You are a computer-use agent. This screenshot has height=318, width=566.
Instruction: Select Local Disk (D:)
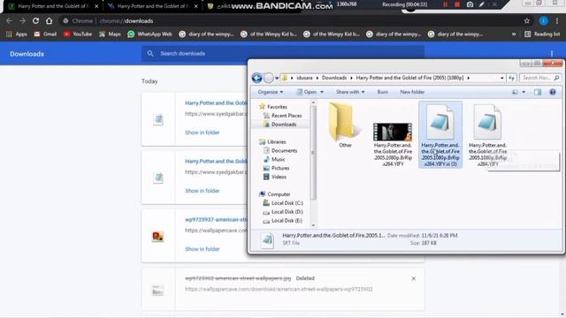point(283,212)
